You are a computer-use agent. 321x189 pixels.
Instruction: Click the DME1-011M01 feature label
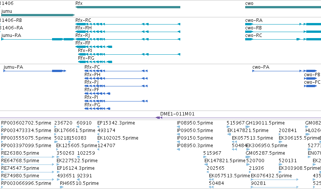tap(177, 114)
